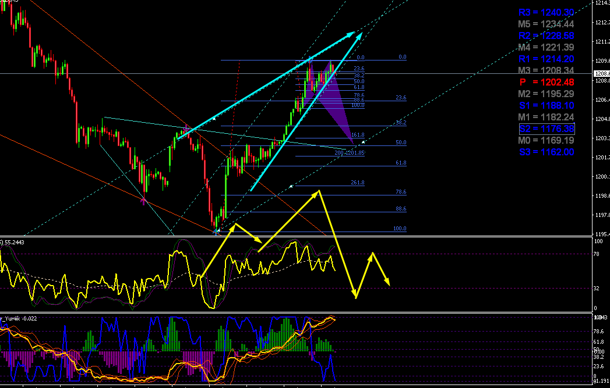Select the R3 = 1240.30 pivot label
Screen dimensions: 610x388
[546, 12]
